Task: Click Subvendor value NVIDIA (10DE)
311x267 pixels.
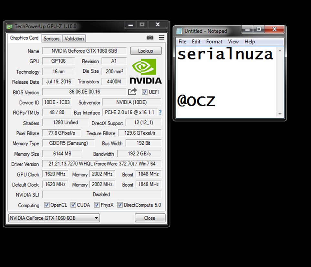Action: coord(131,102)
